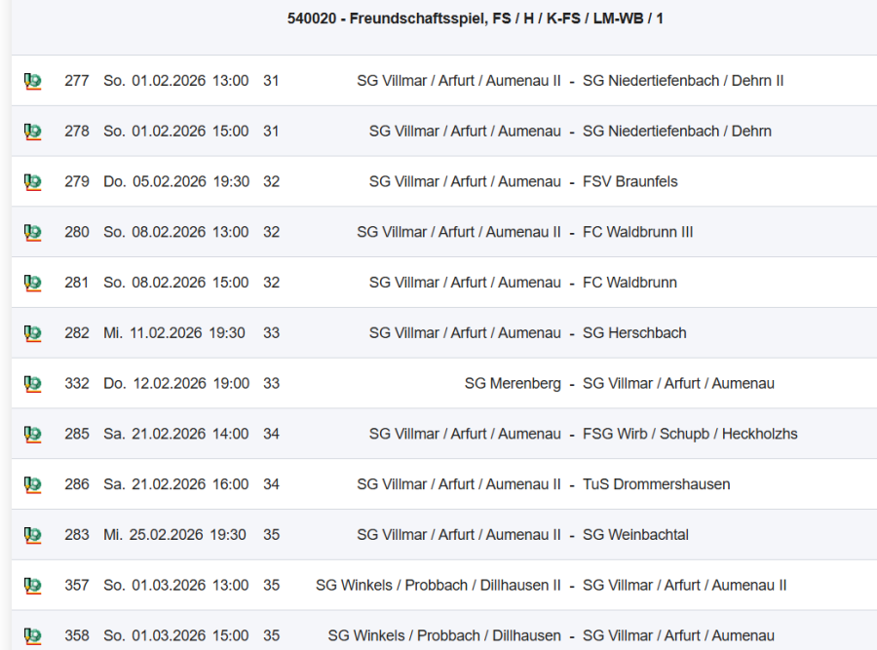The width and height of the screenshot is (877, 650).
Task: Select the icon beside game 358
Action: click(x=32, y=636)
